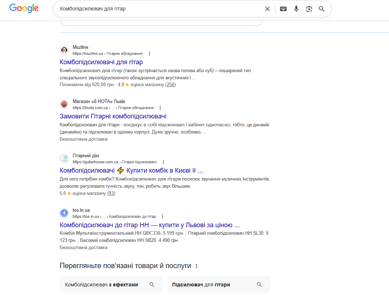
Task: Open the on-screen keyboard input tool
Action: 283,9
